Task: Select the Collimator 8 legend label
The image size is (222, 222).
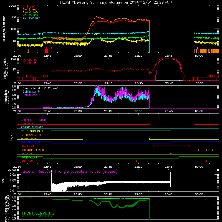Action: [31, 92]
